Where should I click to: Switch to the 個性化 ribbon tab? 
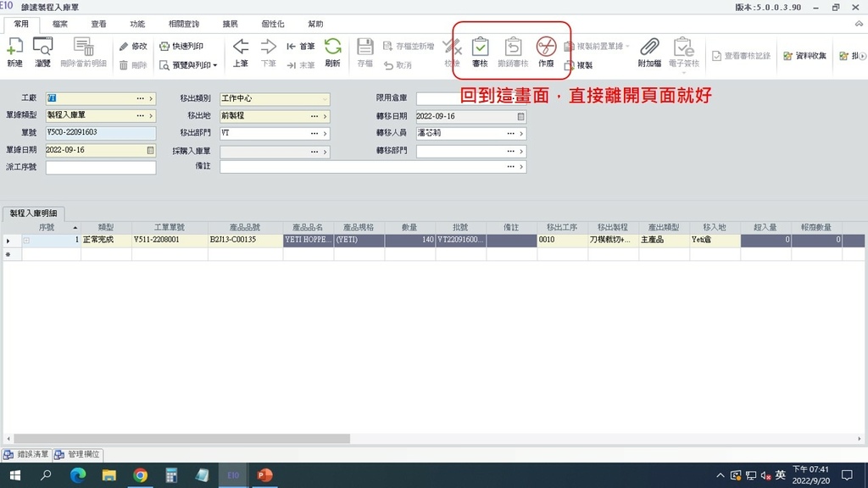[x=272, y=25]
